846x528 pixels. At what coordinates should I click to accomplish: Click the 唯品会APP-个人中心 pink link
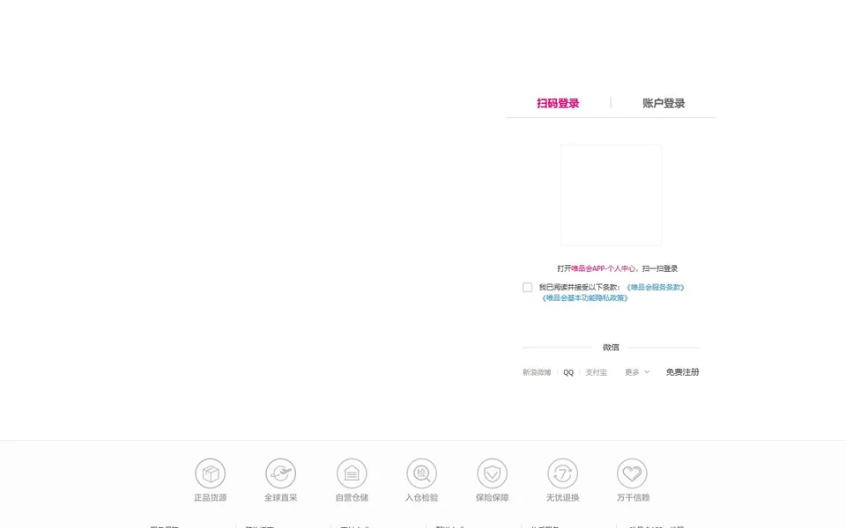tap(603, 268)
